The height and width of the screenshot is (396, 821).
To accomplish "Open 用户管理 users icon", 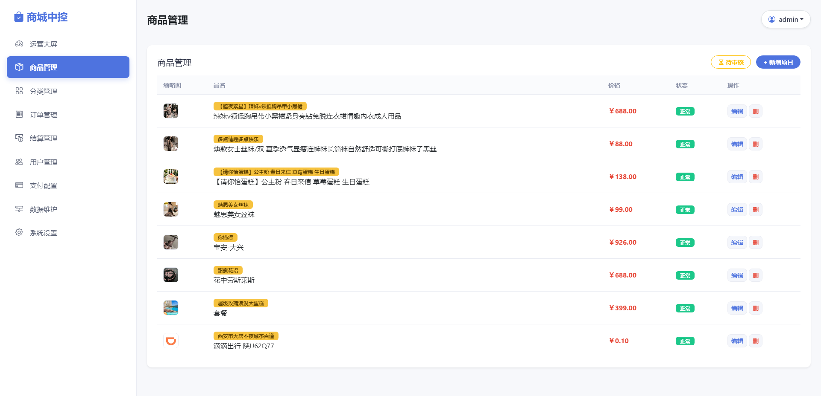I will point(19,162).
